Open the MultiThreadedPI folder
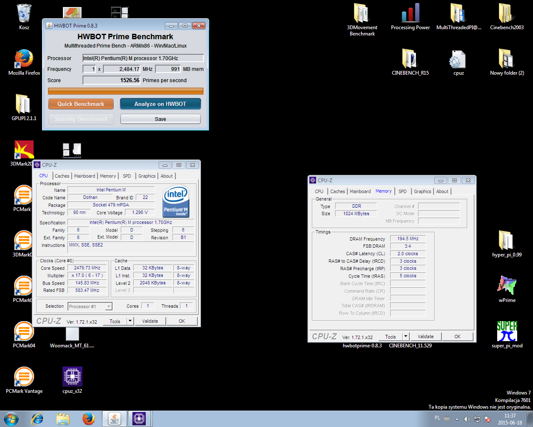This screenshot has height=427, width=533. pyautogui.click(x=458, y=17)
